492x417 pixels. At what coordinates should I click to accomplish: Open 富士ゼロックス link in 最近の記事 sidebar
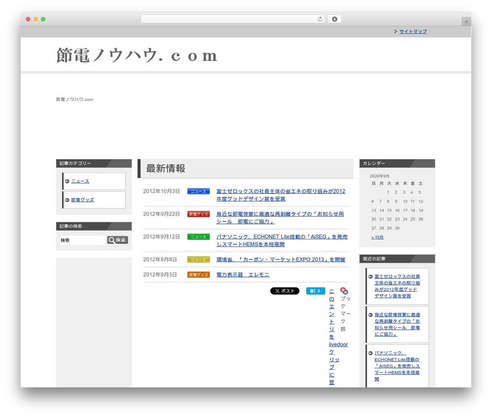(x=397, y=286)
